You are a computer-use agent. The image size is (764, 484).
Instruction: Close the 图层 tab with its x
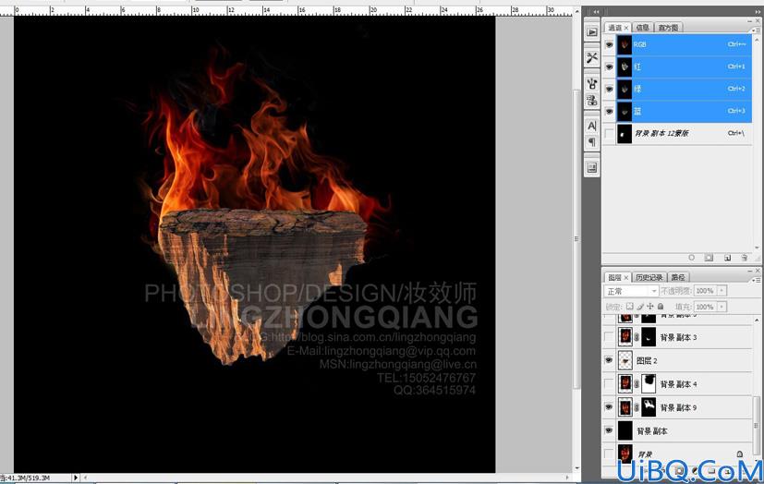coord(626,277)
